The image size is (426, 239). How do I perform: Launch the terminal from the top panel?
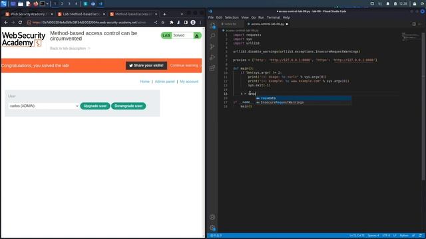coord(43,4)
